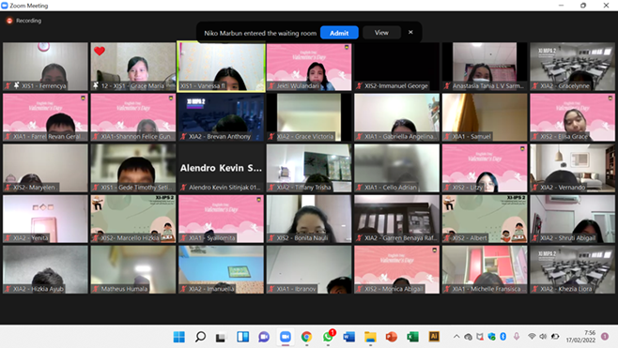618x348 pixels.
Task: Select the Jekti Wulandari video tile
Action: (309, 67)
